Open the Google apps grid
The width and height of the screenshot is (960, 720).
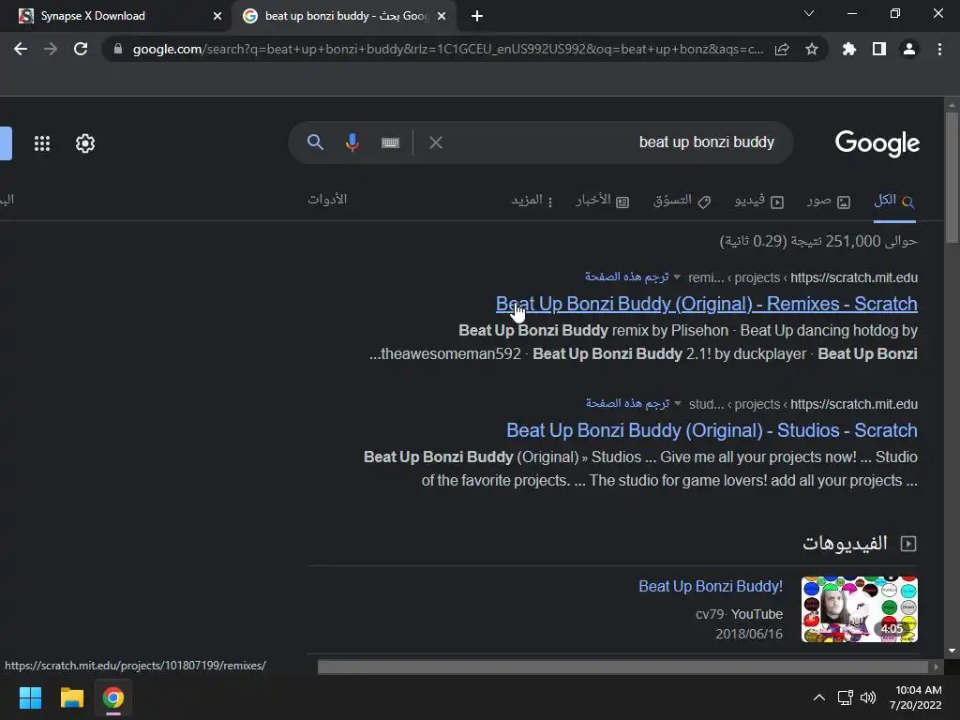tap(42, 143)
